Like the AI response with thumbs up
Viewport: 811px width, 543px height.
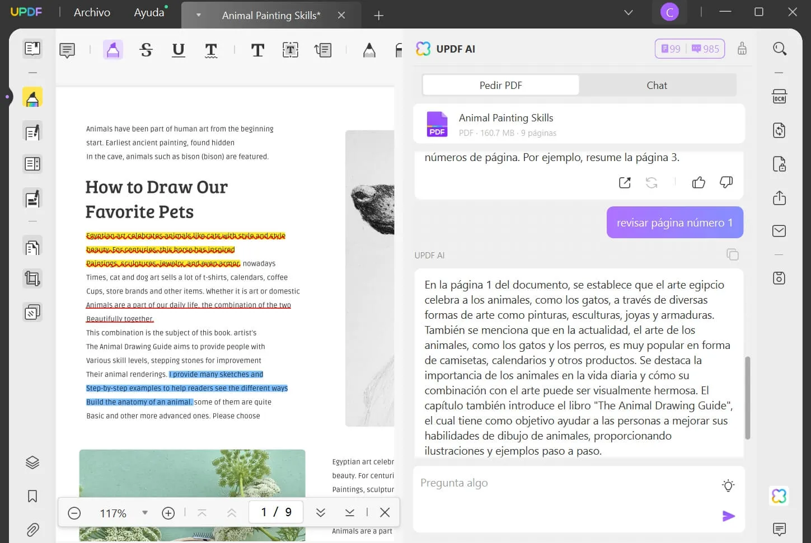pyautogui.click(x=699, y=182)
